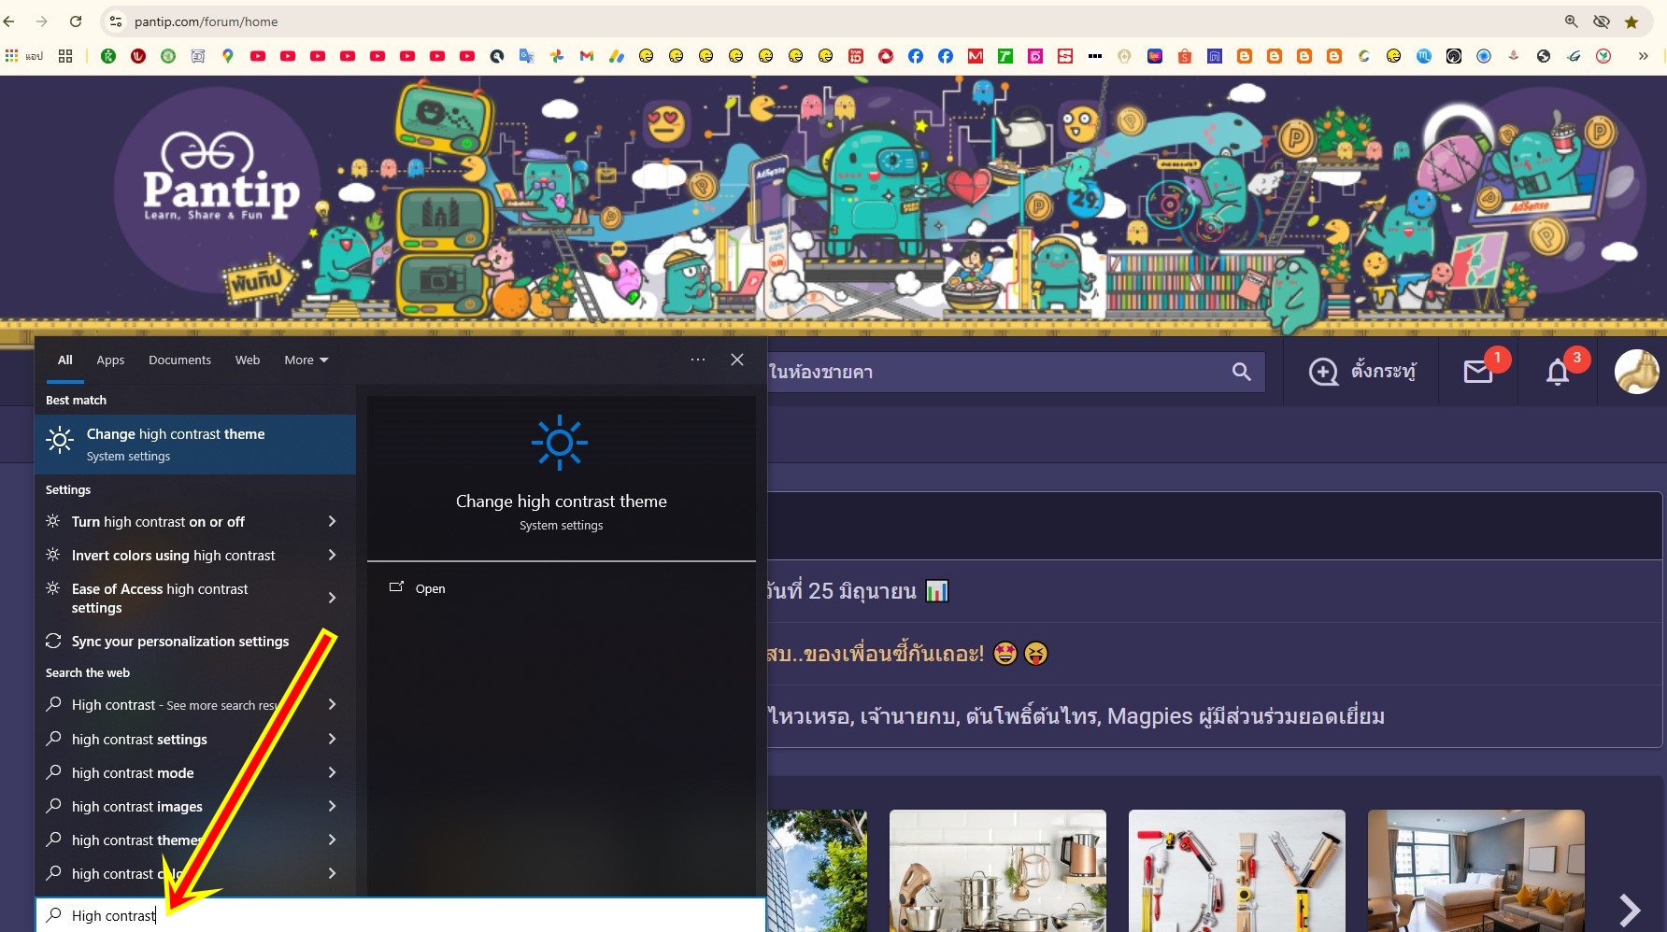The image size is (1667, 932).
Task: Switch to the Documents search tab
Action: click(179, 360)
